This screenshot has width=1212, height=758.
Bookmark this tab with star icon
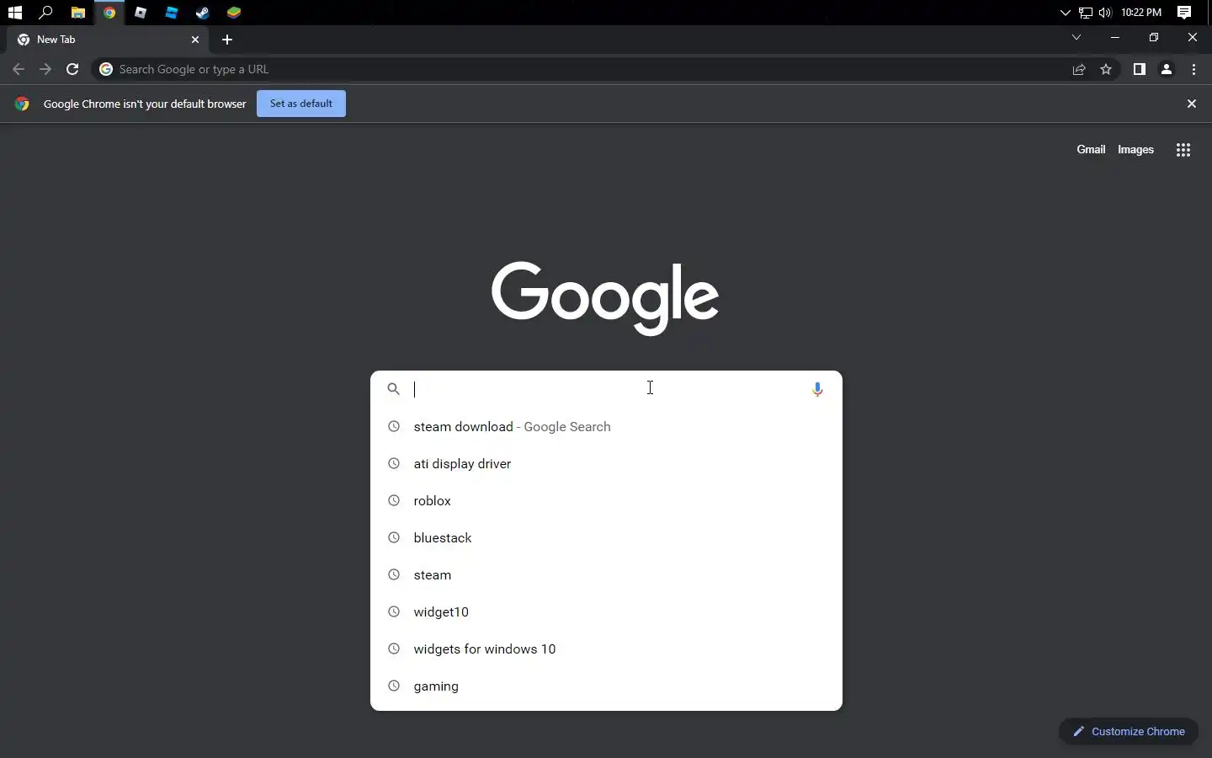click(x=1106, y=70)
